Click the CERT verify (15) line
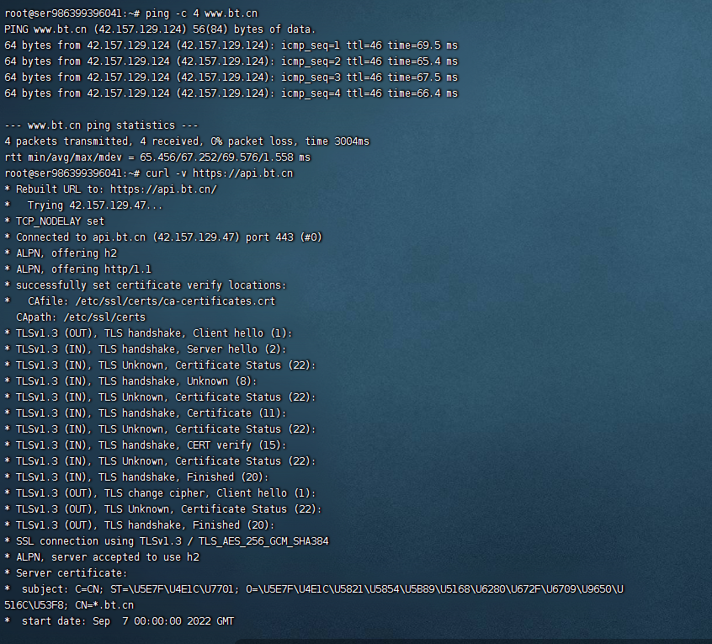 (x=146, y=445)
